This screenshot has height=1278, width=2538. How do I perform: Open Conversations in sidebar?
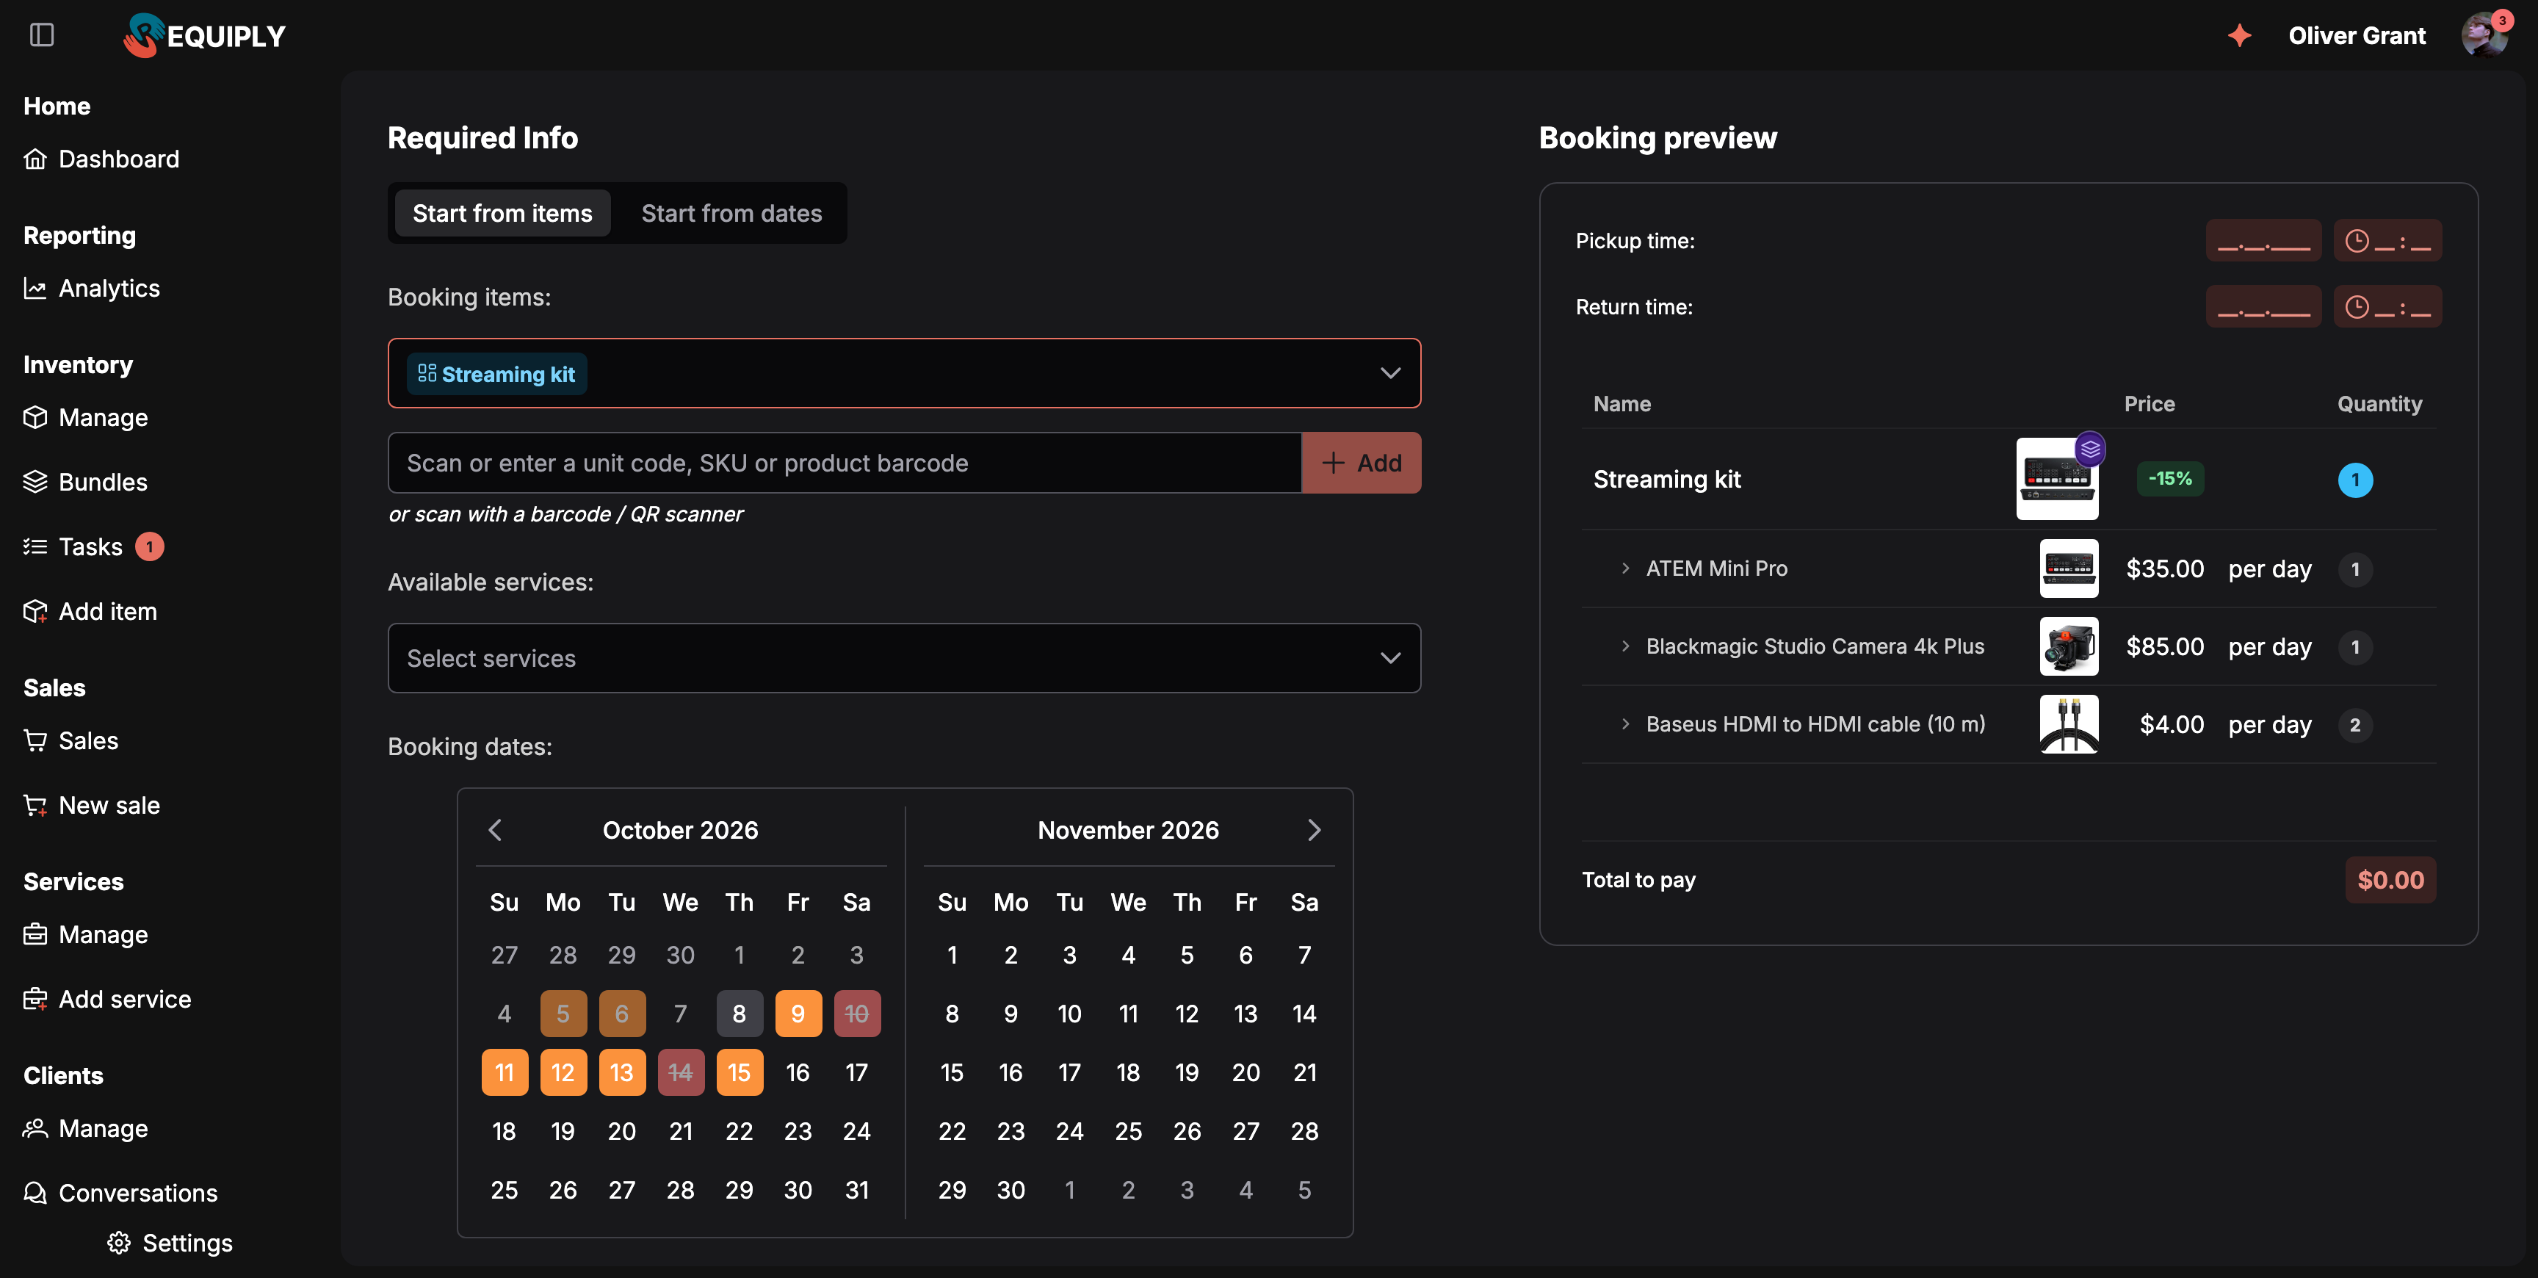(120, 1192)
